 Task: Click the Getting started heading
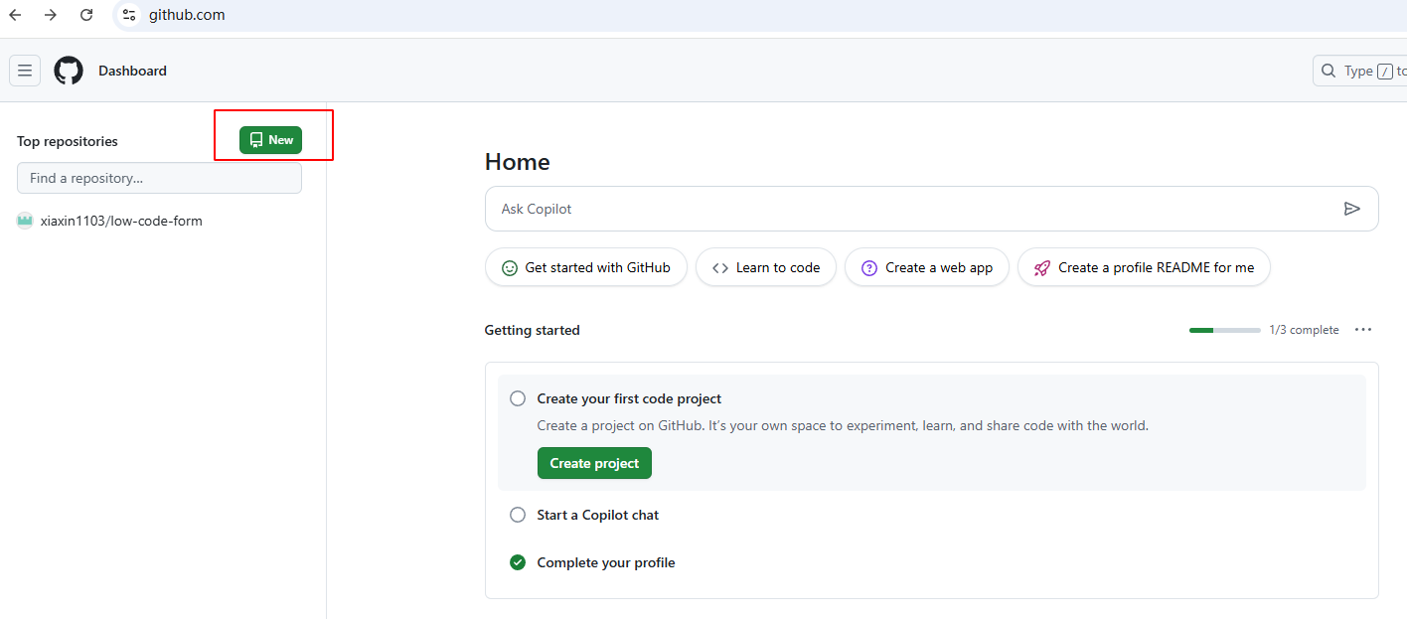pos(533,330)
